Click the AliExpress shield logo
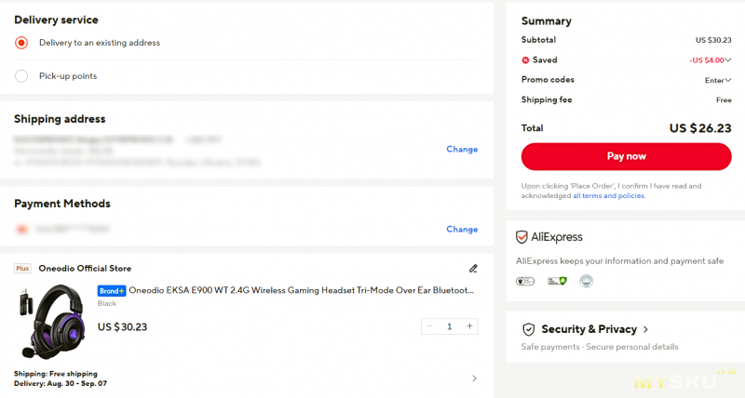The height and width of the screenshot is (398, 745). 521,237
